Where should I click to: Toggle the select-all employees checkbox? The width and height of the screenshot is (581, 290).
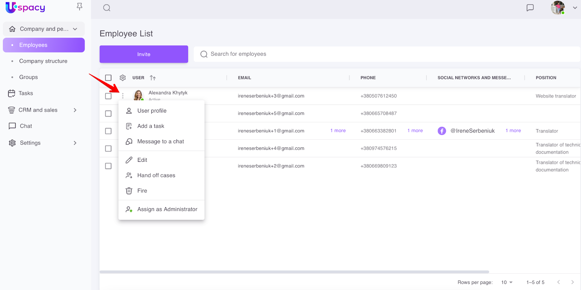tap(108, 78)
